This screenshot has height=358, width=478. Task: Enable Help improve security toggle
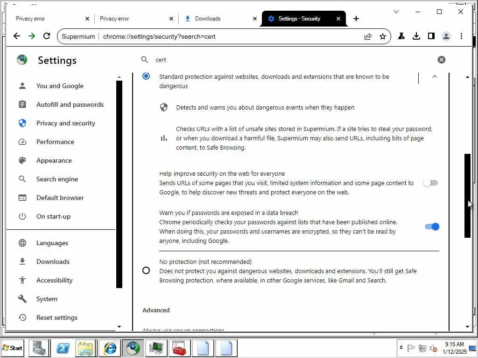coord(431,183)
